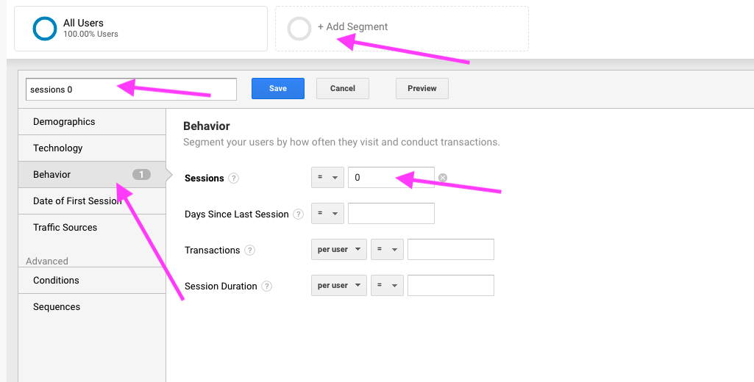Open the Sessions comparison operator dropdown
Screen dimensions: 754x382
tap(327, 178)
